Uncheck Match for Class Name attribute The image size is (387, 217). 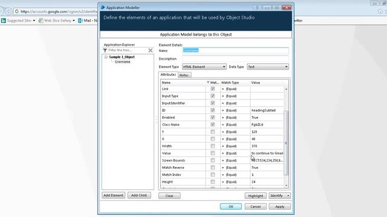[212, 125]
